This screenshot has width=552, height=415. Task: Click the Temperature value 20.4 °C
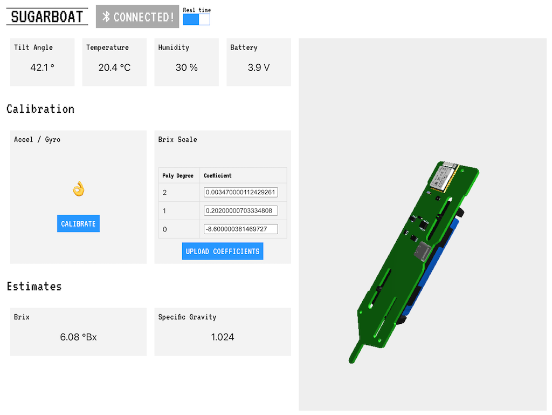point(114,67)
